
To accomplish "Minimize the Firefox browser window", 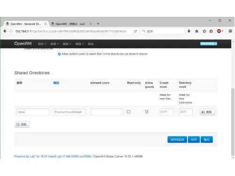I will pyautogui.click(x=210, y=20).
